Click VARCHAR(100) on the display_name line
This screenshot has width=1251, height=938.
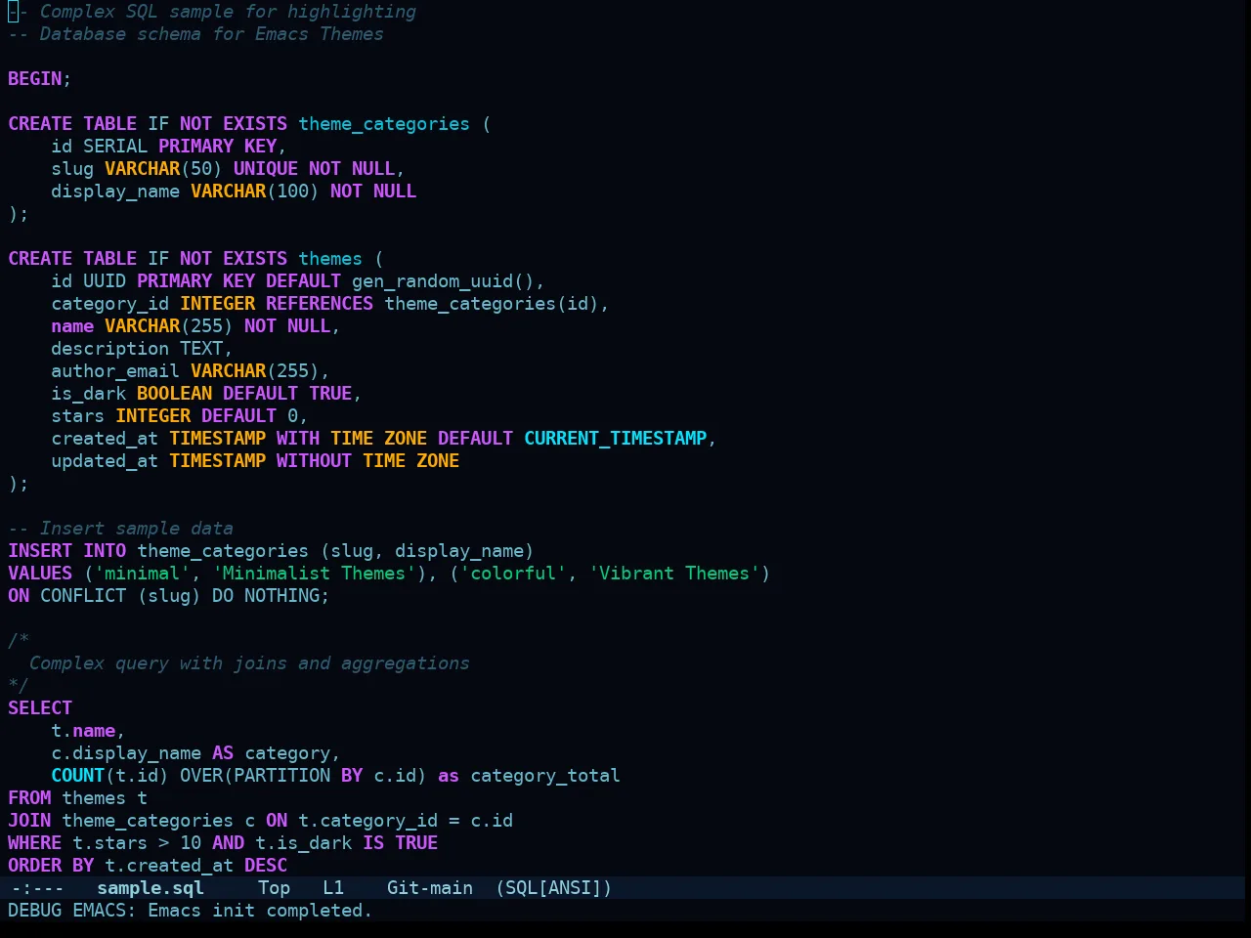(x=255, y=192)
